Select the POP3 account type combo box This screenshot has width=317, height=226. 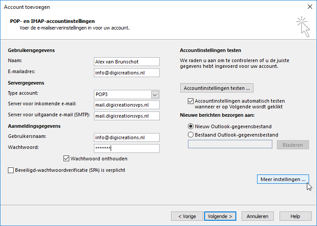point(127,95)
